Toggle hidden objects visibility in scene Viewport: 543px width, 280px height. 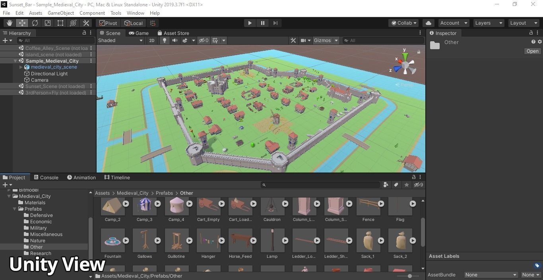pyautogui.click(x=204, y=40)
